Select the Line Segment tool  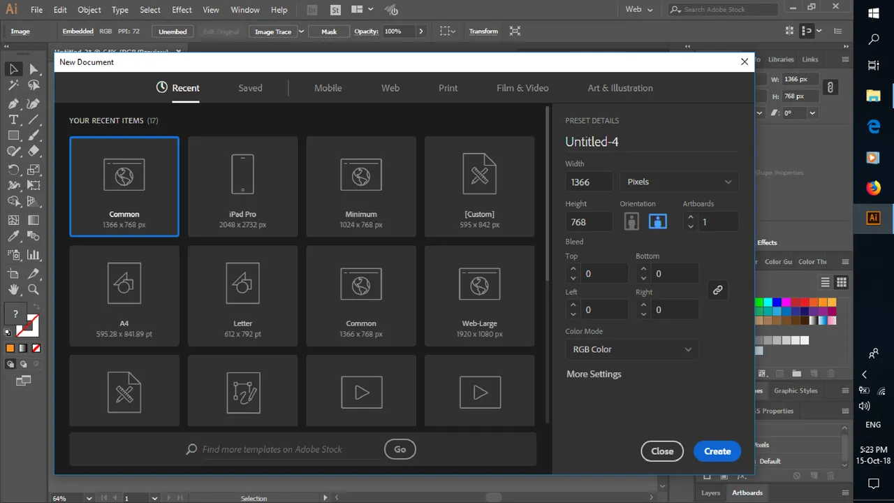34,119
